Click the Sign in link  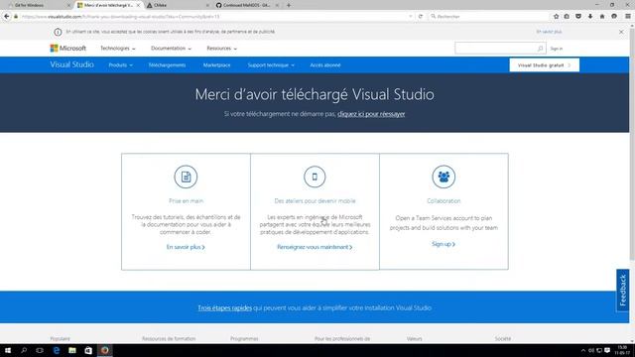(x=557, y=49)
